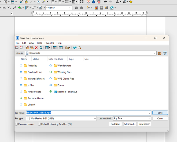Select the Desktop - Shortcut item
The image size is (177, 142).
click(65, 92)
